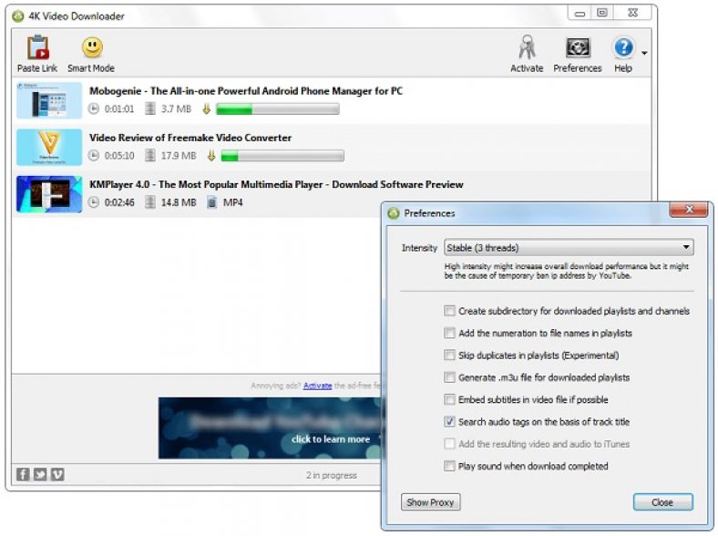Uncheck Search audio tags by track title
This screenshot has height=536, width=718.
point(449,422)
